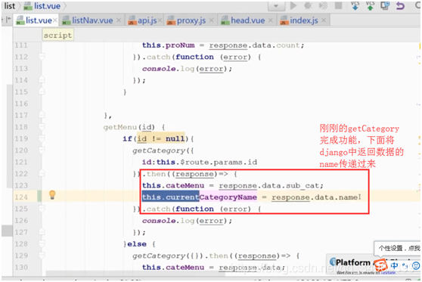Click 'null' keyword on line 119
The image size is (422, 282).
pyautogui.click(x=175, y=138)
